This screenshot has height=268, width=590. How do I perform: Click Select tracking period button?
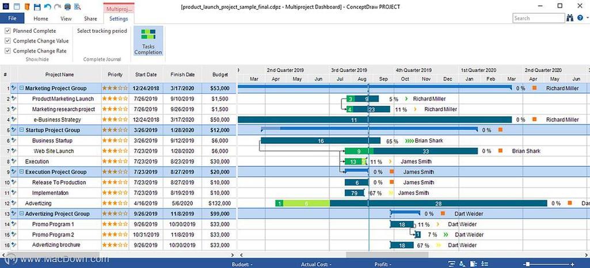pyautogui.click(x=102, y=31)
